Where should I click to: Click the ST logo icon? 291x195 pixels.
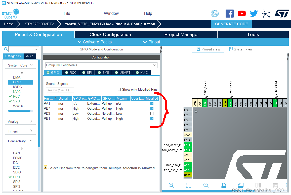[282, 14]
